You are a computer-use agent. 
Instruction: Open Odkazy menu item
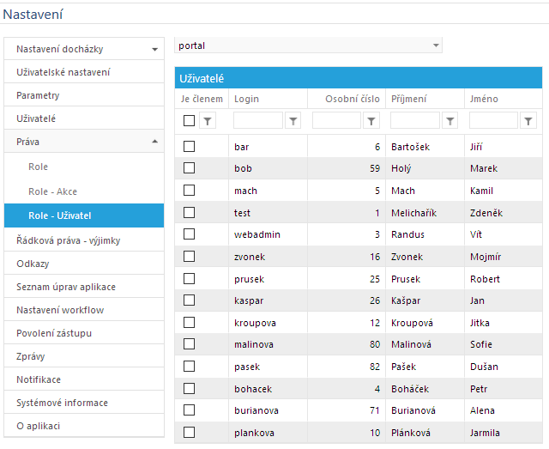point(84,264)
